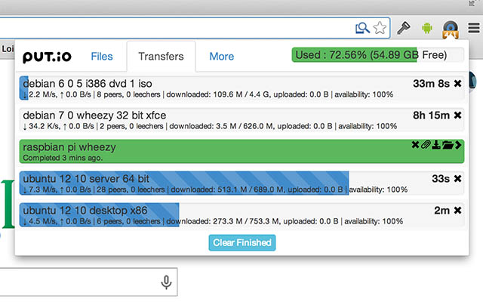Click the key extension icon

[x=404, y=28]
